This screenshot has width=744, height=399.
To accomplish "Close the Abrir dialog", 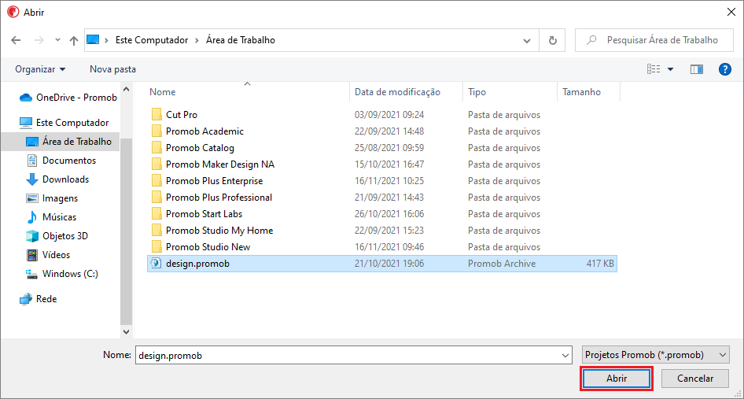I will [x=731, y=13].
